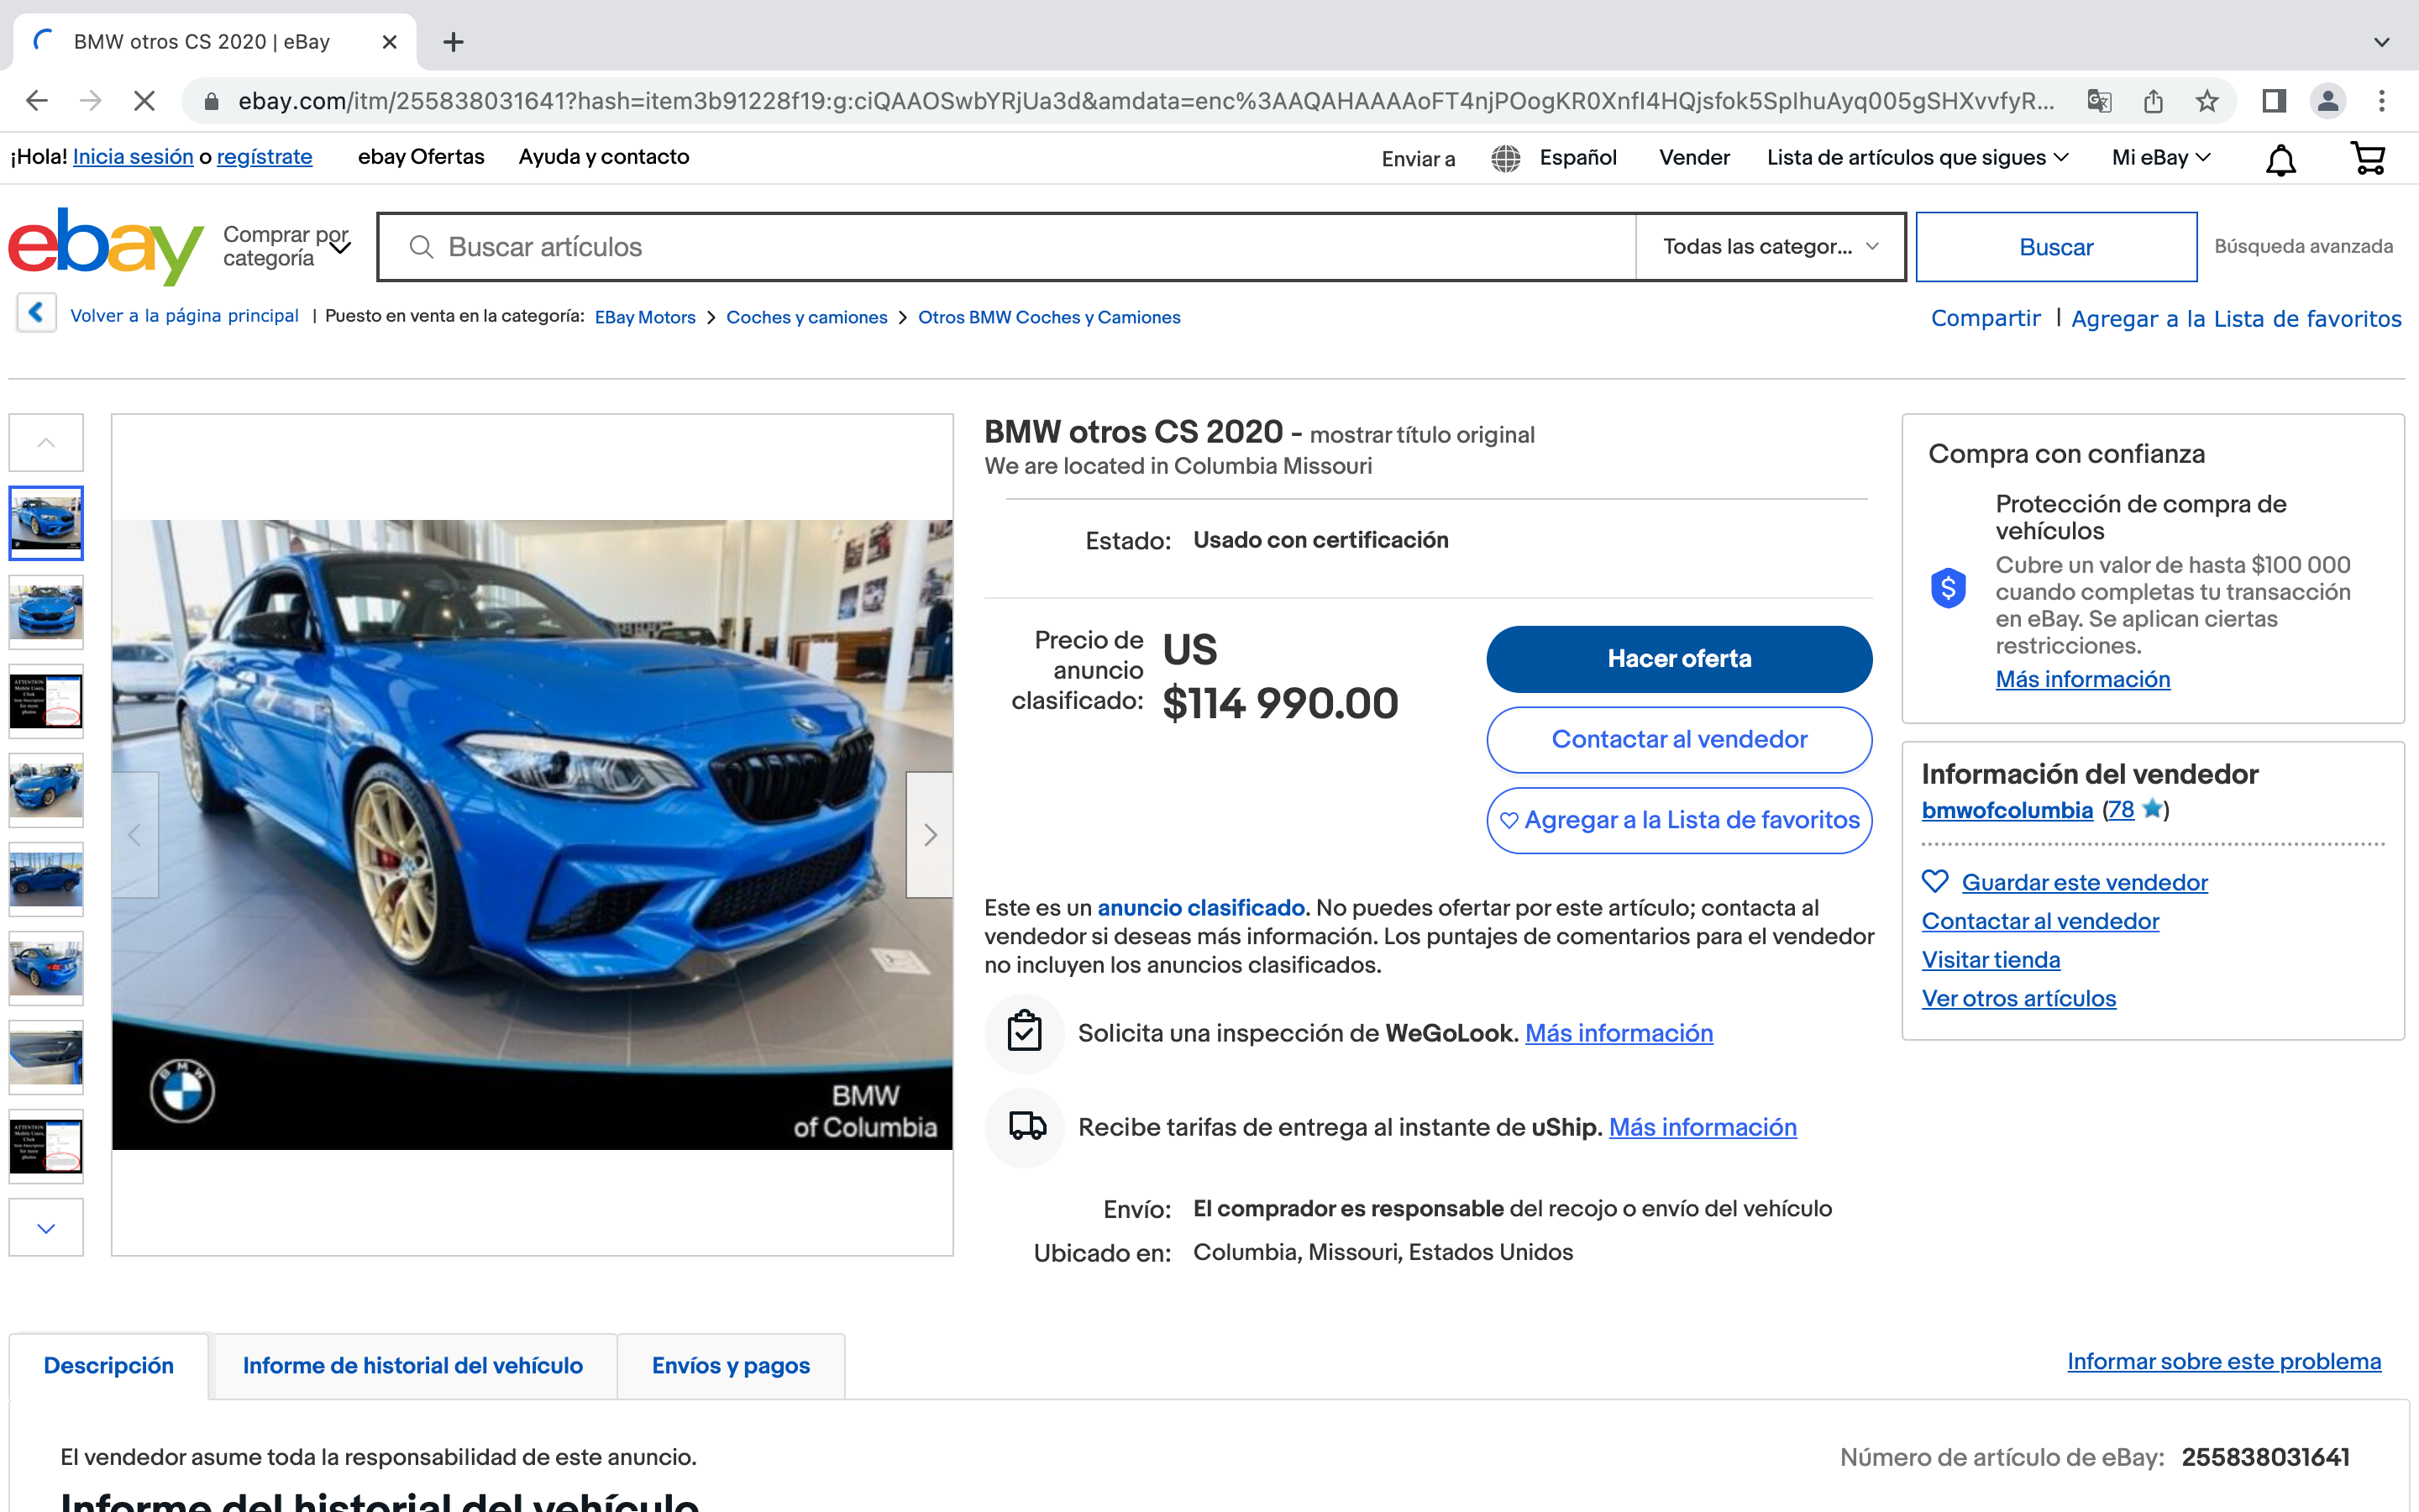Click the eBay logo
The width and height of the screenshot is (2419, 1512).
tap(106, 246)
